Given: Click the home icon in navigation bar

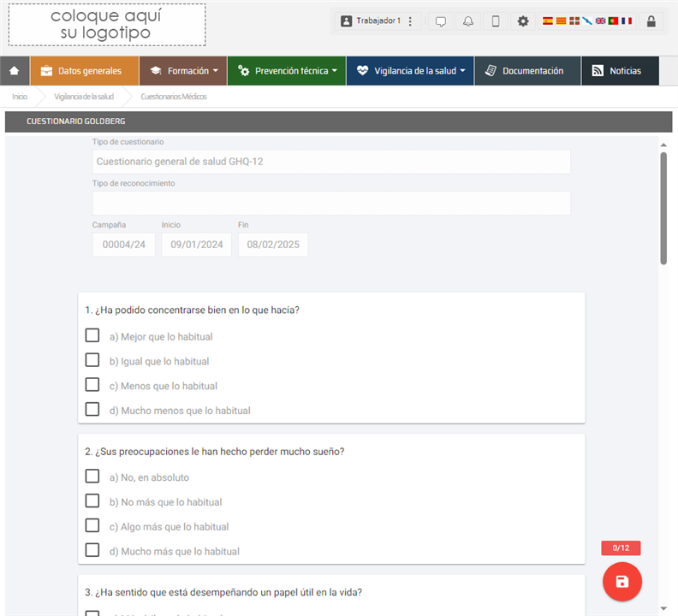Looking at the screenshot, I should pos(15,71).
